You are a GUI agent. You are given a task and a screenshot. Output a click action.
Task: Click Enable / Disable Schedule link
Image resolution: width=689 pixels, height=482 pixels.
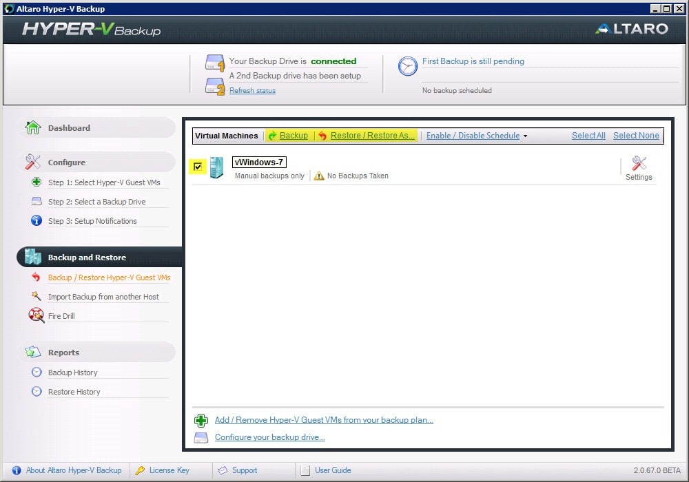pos(473,136)
